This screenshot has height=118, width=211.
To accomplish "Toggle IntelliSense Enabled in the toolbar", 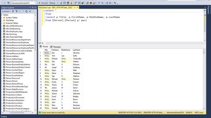I will (72, 3).
